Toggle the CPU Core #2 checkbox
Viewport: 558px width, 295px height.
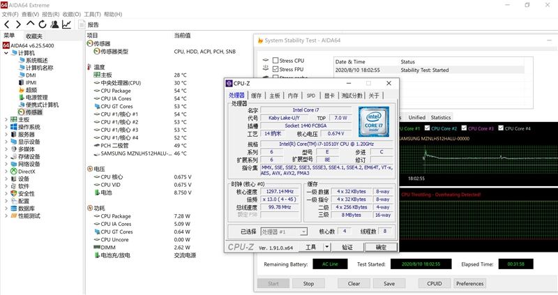coord(427,128)
